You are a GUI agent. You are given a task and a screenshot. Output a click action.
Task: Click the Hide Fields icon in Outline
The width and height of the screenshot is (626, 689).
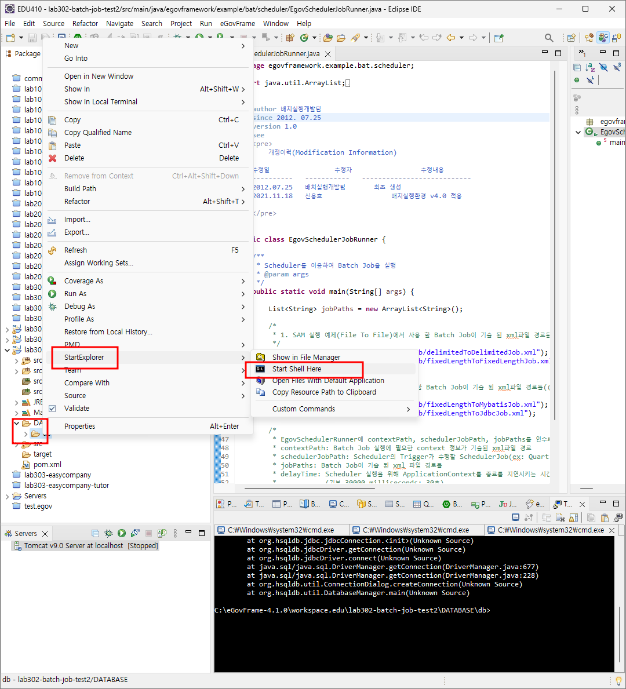(x=603, y=68)
